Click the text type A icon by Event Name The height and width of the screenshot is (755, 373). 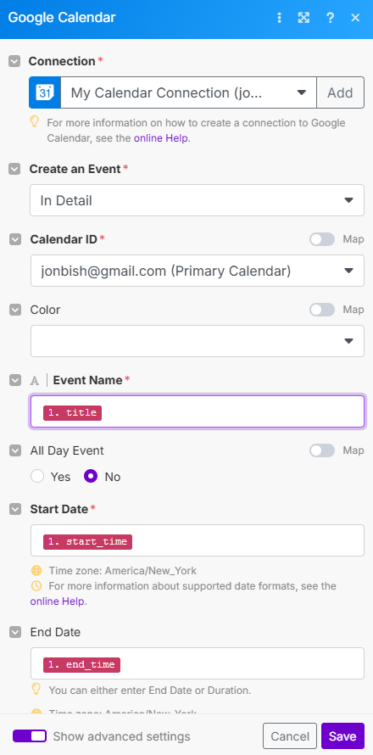click(34, 380)
